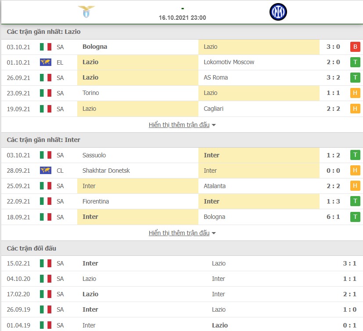Click EL league code on 01.10.21 row
This screenshot has height=331, width=363.
(x=60, y=62)
